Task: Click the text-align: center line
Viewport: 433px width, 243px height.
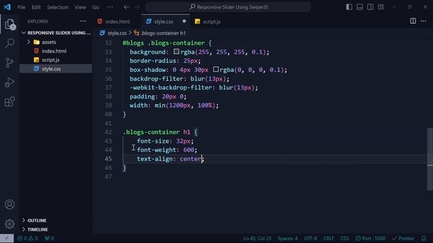Action: pyautogui.click(x=170, y=159)
